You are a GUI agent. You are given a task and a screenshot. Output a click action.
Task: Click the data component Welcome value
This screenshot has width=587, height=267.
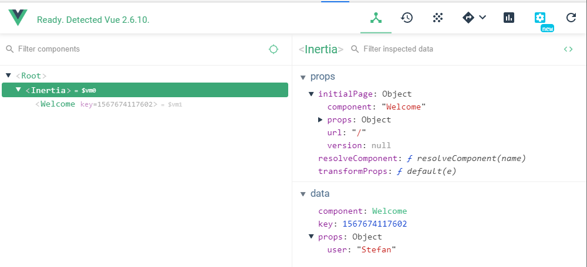click(389, 211)
